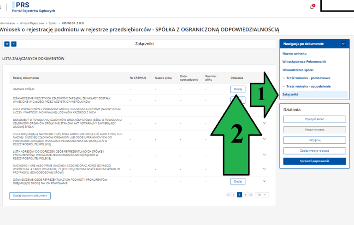Add document for UMOWA SPÓŁKI row
Image resolution: width=354 pixels, height=225 pixels.
[x=238, y=89]
